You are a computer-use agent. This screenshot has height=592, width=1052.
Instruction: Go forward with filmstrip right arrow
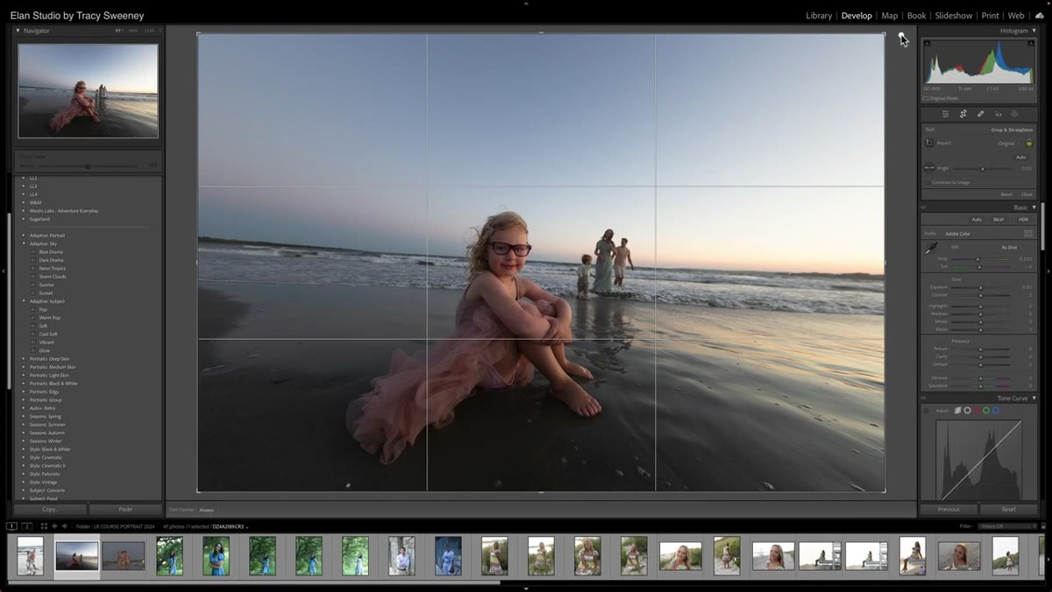coord(64,526)
